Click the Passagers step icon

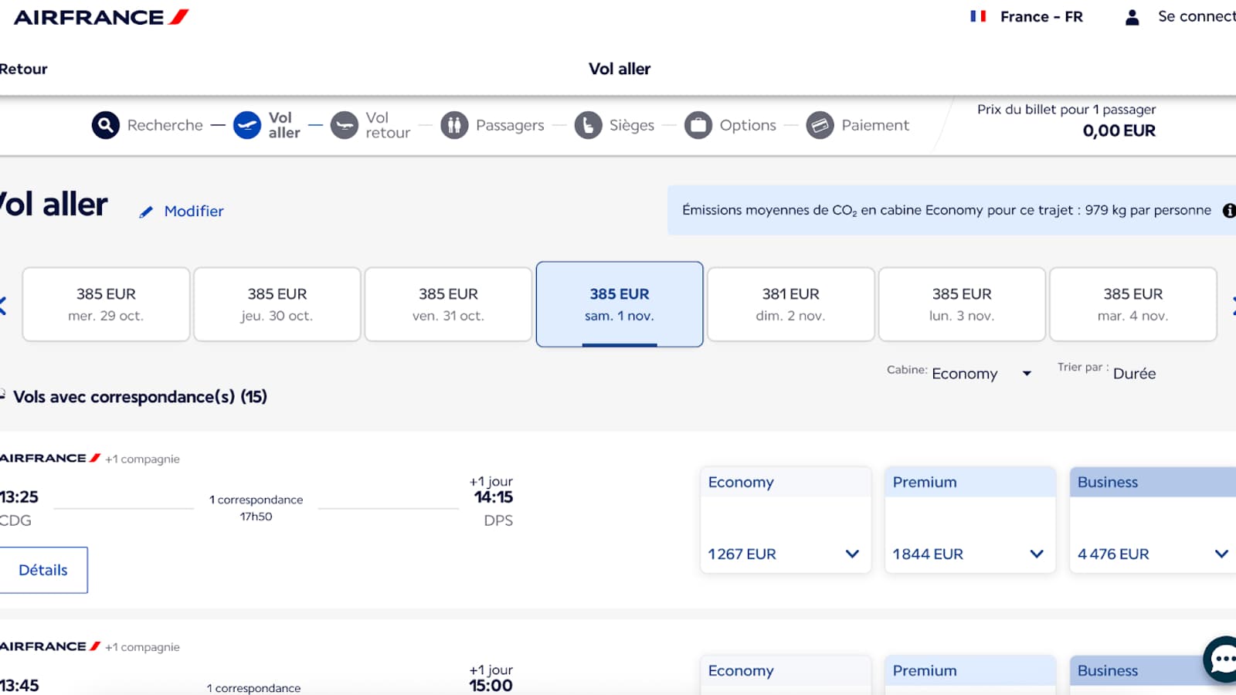[454, 125]
